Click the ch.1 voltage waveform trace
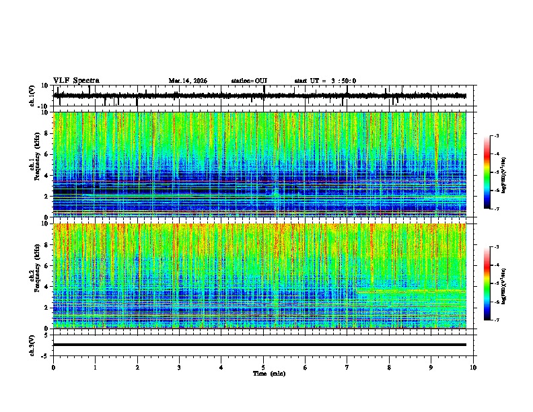This screenshot has height=412, width=533. coord(260,96)
